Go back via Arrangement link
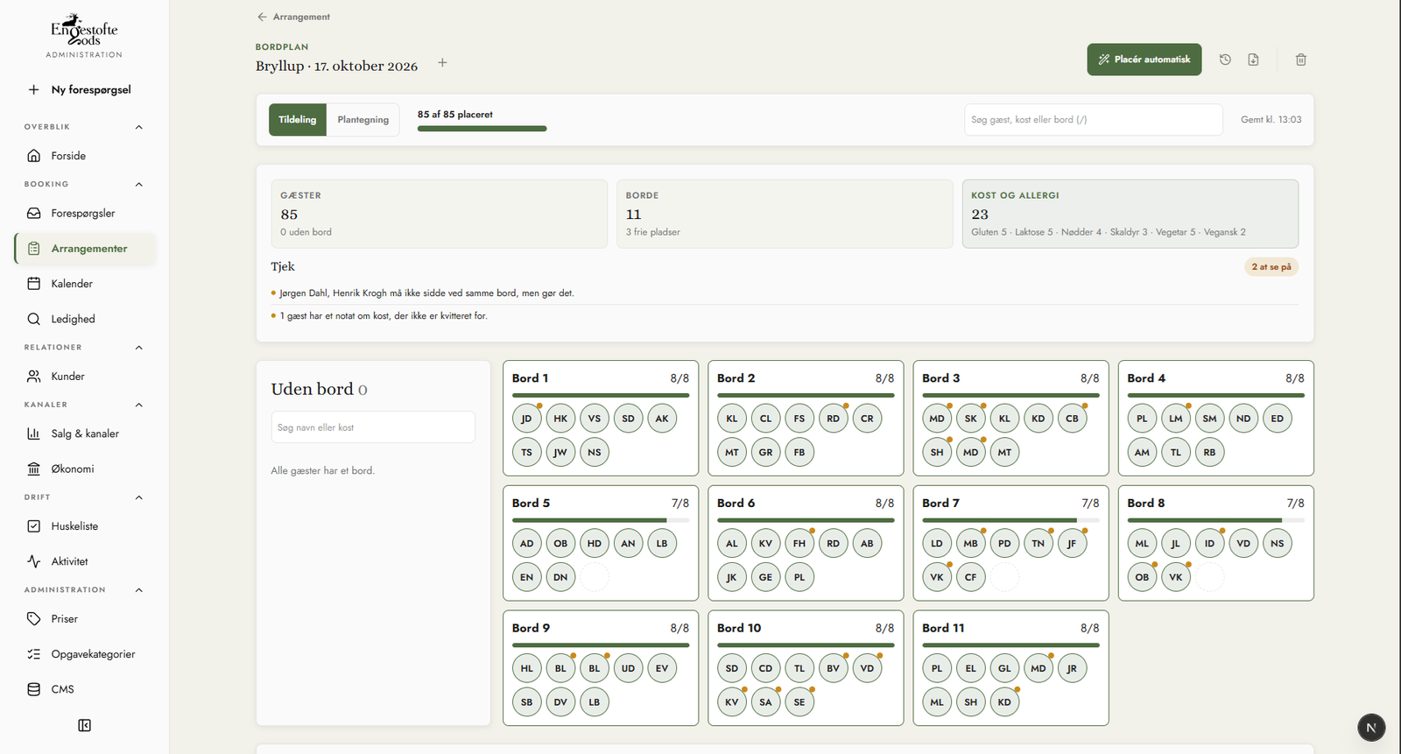 (x=293, y=17)
